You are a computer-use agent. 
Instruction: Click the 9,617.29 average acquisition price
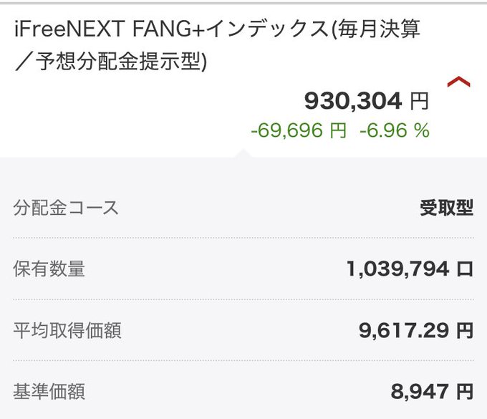click(x=403, y=330)
